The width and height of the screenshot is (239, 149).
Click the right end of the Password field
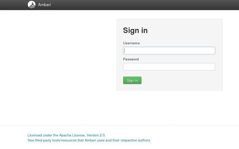point(211,67)
